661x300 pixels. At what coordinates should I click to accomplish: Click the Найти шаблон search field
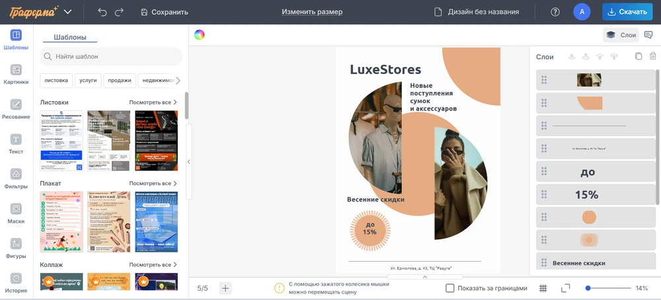111,56
